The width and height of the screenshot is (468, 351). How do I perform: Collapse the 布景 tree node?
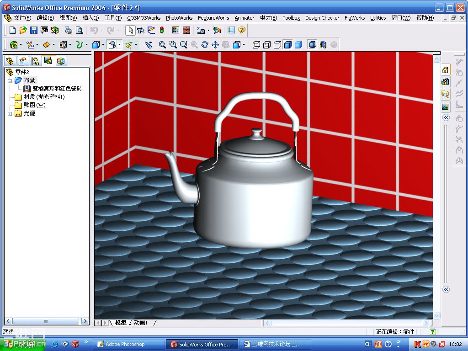10,80
